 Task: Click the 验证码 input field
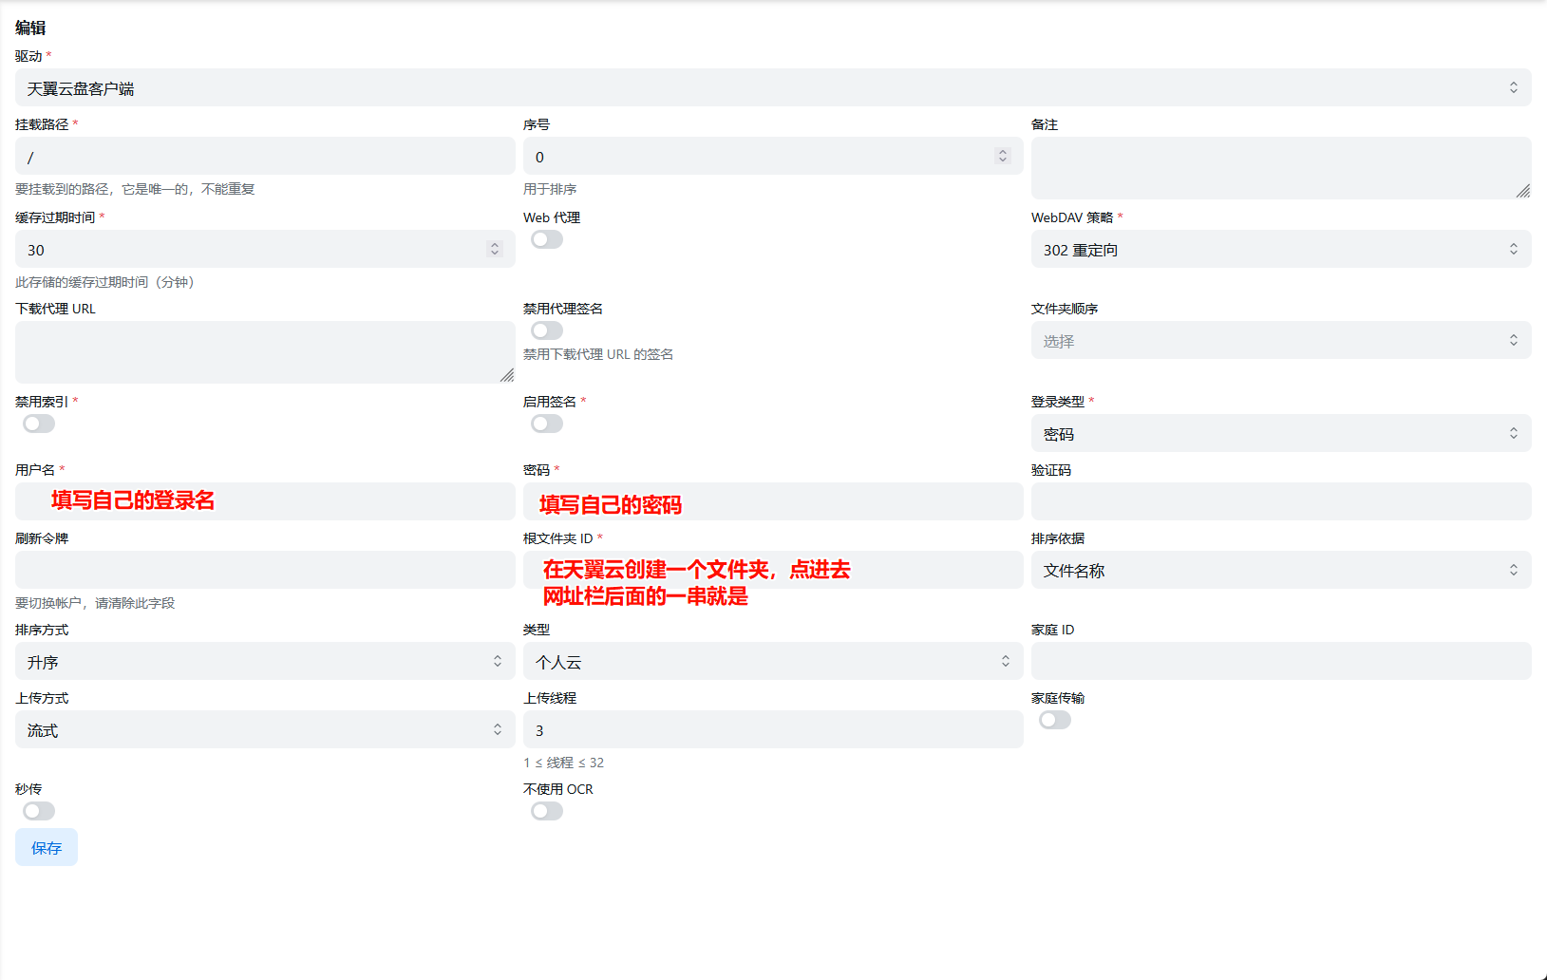pyautogui.click(x=1280, y=502)
